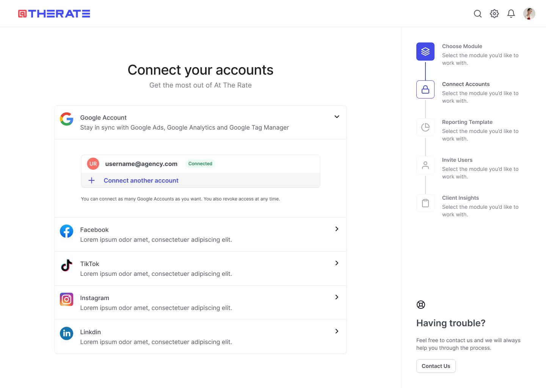
Task: Open the user profile avatar
Action: coord(529,14)
